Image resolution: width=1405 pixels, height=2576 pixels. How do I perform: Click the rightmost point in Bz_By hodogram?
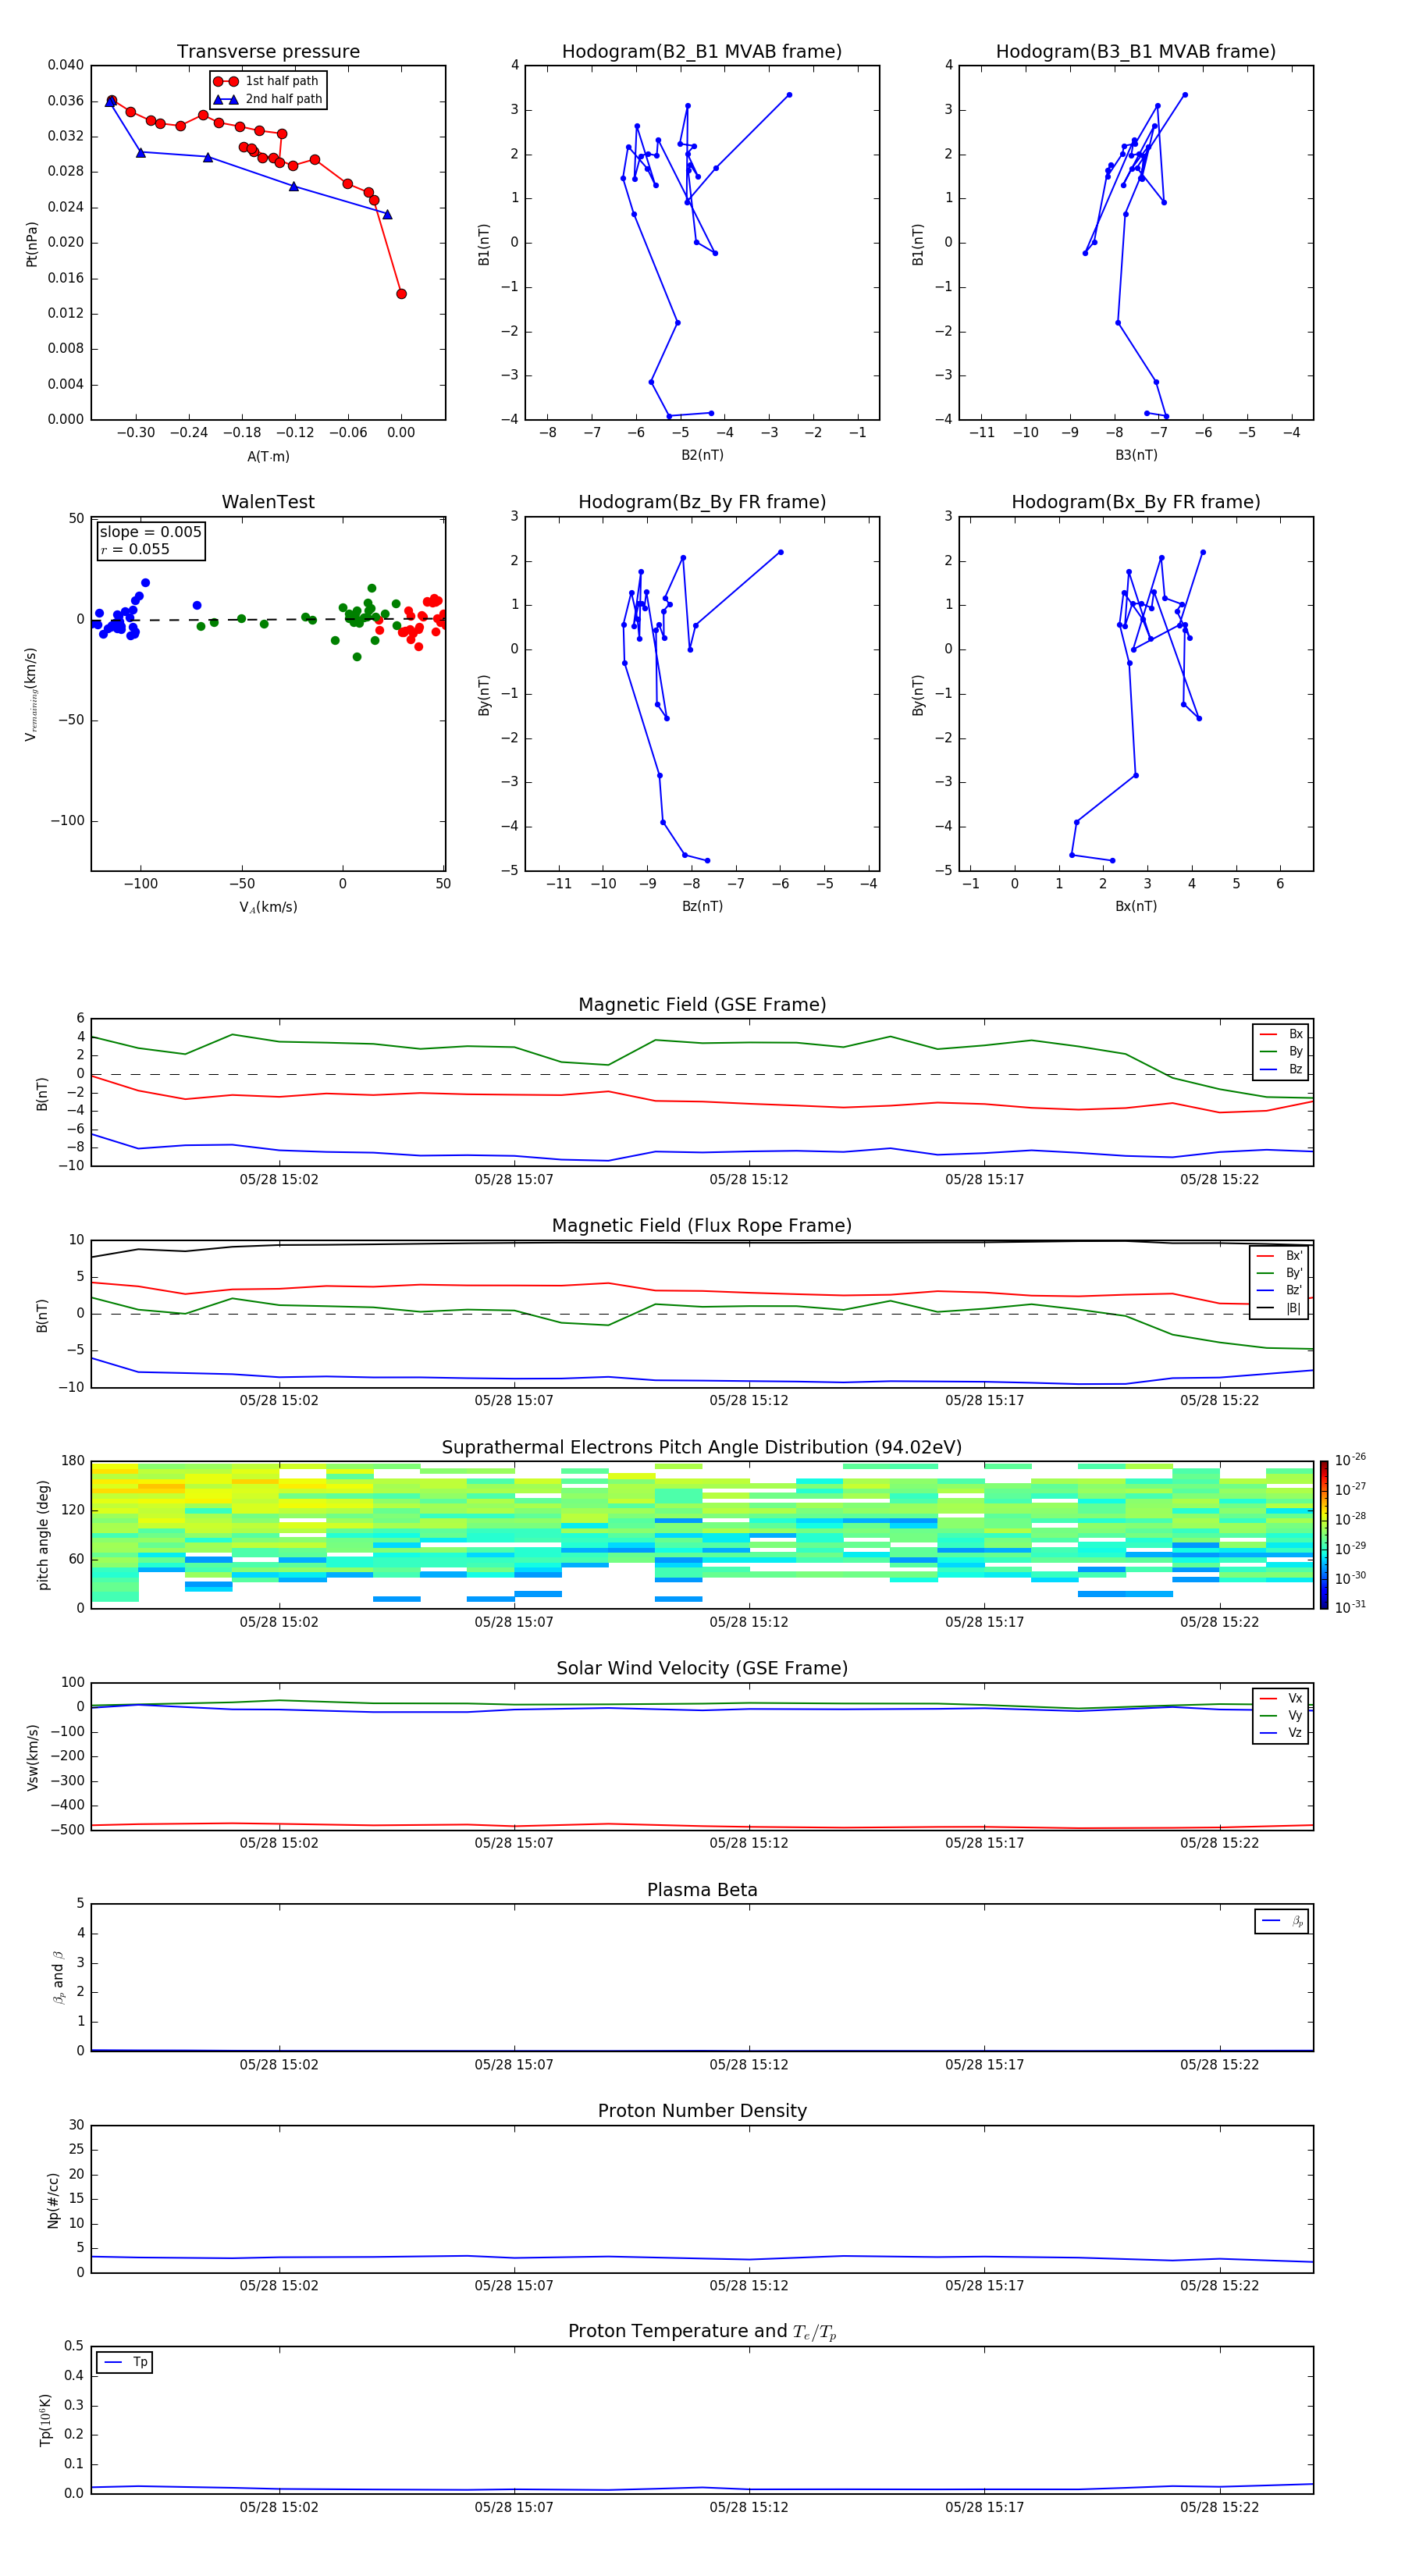click(x=781, y=552)
